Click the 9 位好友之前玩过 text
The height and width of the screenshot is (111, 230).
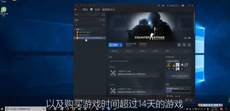click(x=173, y=61)
